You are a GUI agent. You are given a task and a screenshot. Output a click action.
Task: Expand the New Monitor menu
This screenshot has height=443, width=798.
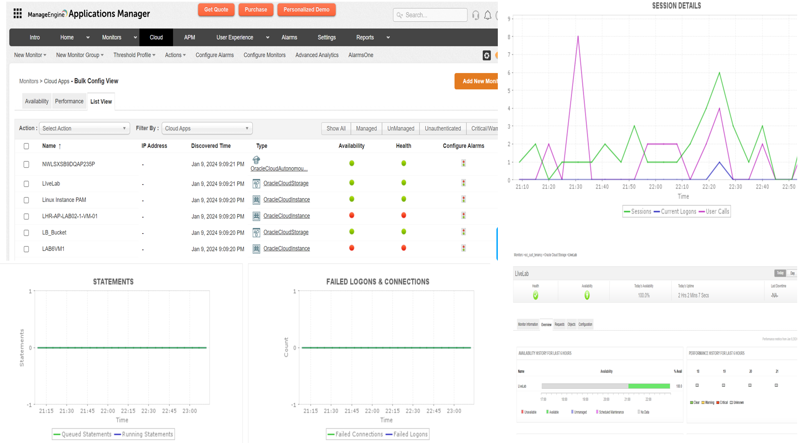pyautogui.click(x=30, y=55)
